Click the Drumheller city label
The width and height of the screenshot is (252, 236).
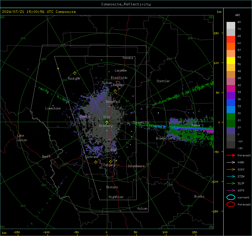pyautogui.click(x=164, y=138)
